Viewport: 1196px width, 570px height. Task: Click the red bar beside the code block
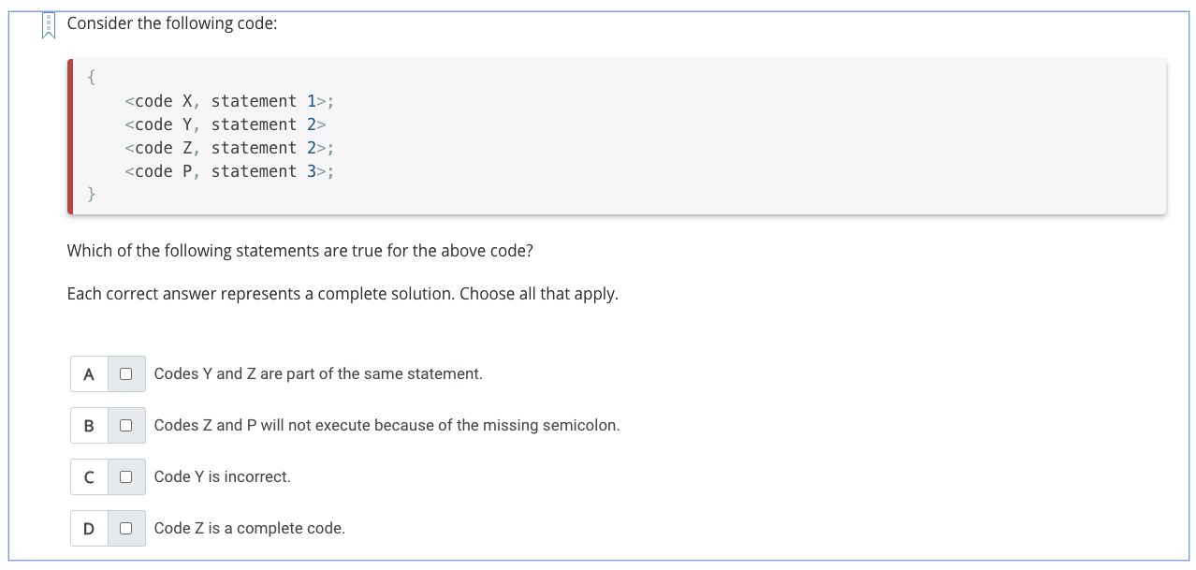70,136
